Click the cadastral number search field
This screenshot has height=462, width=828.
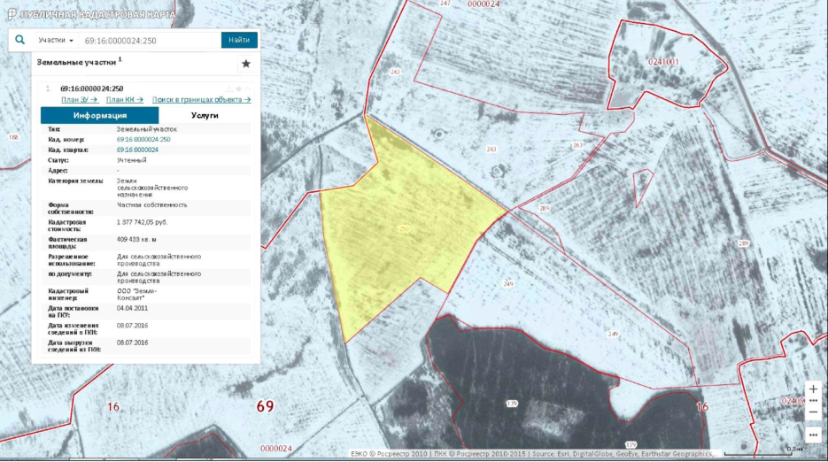[x=149, y=41]
